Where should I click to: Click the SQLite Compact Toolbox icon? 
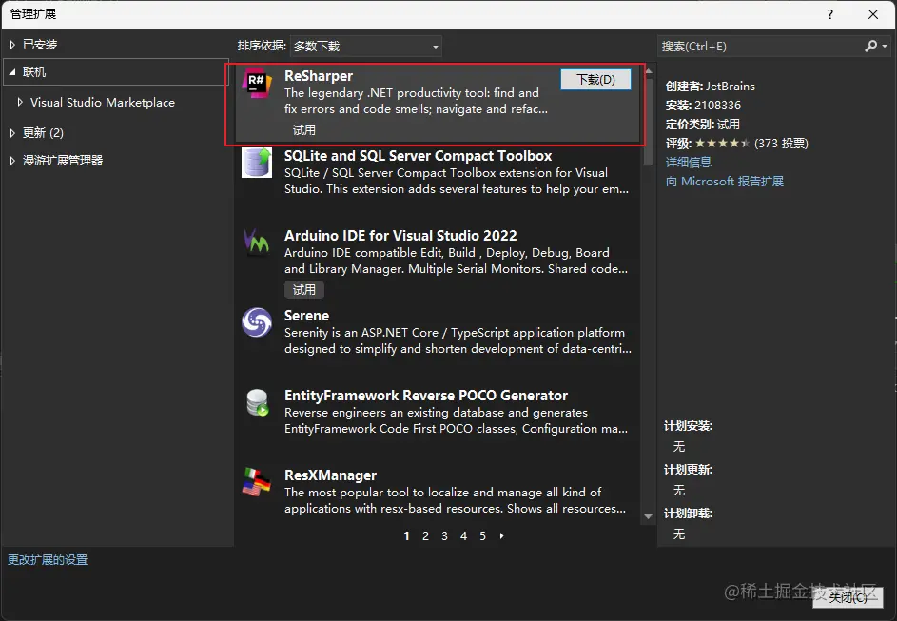(x=257, y=163)
